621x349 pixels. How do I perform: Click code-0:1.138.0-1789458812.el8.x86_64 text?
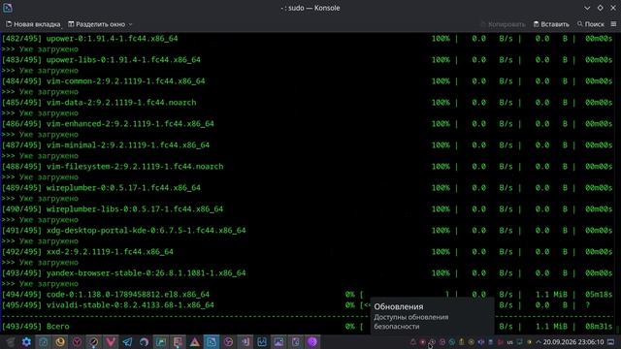click(128, 295)
